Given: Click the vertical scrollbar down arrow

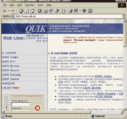Looking at the screenshot, I should click(x=125, y=109).
